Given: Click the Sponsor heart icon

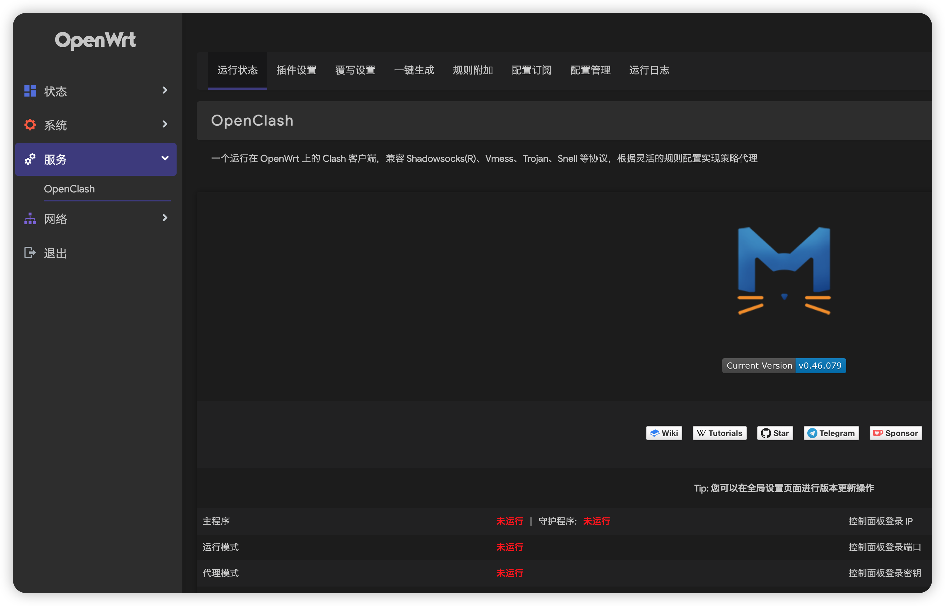Looking at the screenshot, I should [878, 433].
